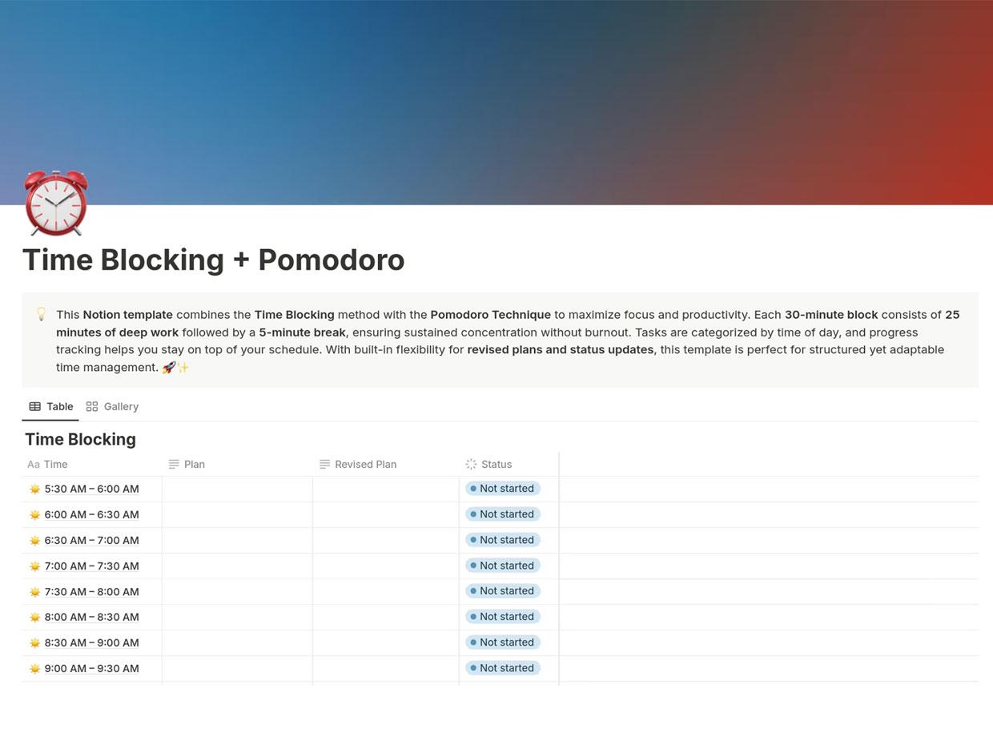Switch to the Gallery view tab
Viewport: 993px width, 745px height.
pos(112,406)
